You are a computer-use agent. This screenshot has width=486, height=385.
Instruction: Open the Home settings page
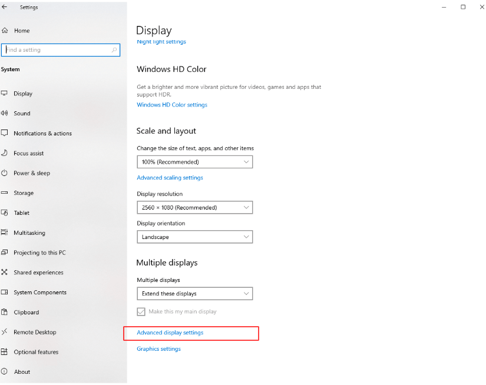(22, 31)
